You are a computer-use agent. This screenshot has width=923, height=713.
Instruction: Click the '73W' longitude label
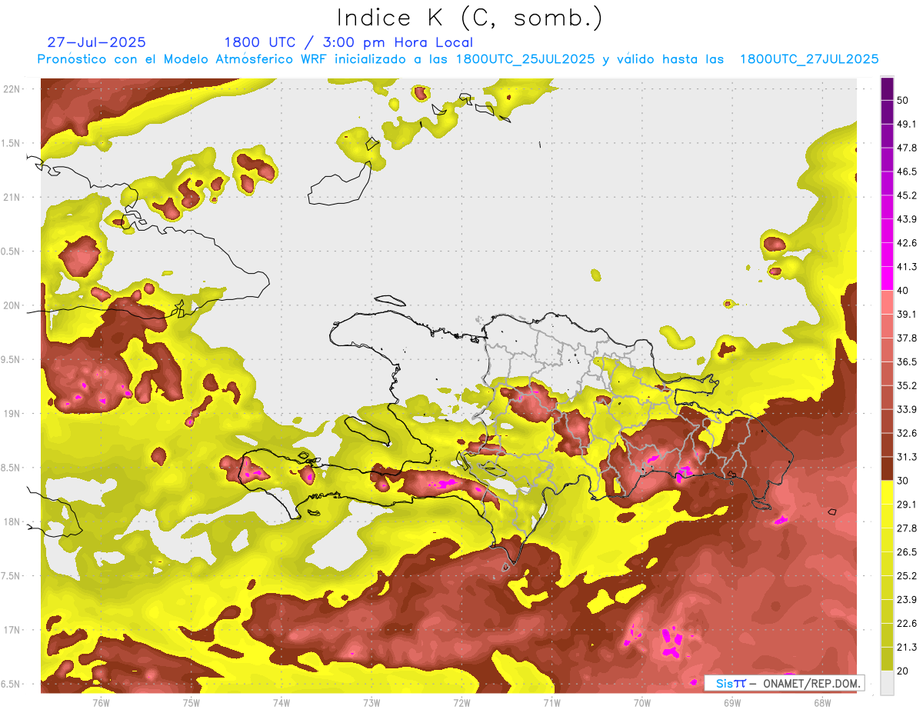[372, 702]
